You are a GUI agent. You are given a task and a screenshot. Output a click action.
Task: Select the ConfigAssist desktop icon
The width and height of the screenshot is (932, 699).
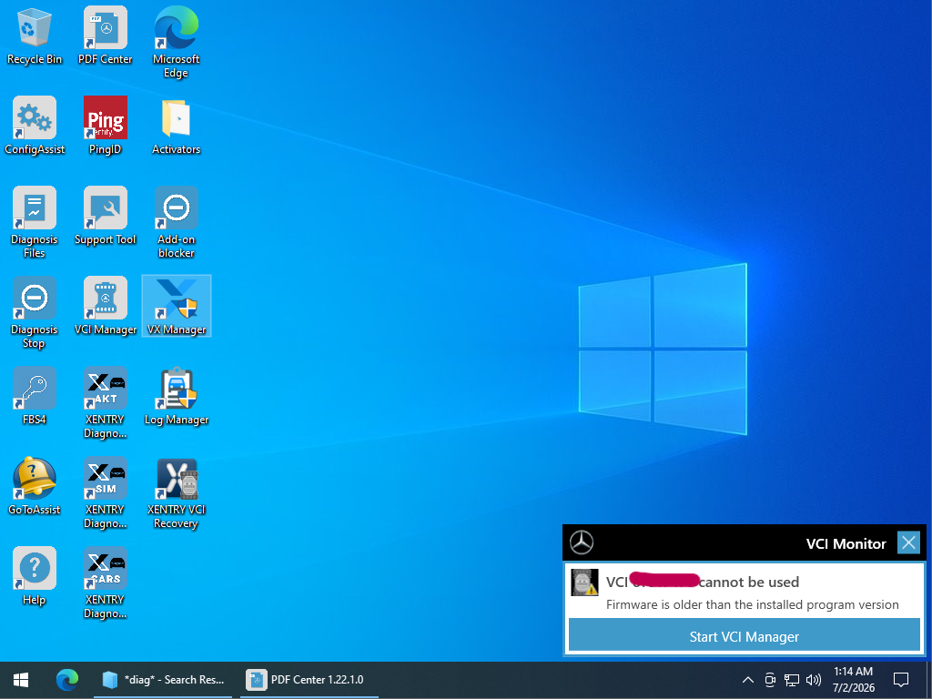pyautogui.click(x=35, y=126)
